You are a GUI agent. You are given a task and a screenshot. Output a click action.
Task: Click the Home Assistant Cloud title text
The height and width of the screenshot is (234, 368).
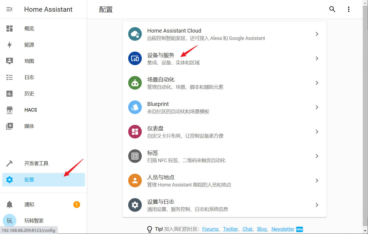click(174, 31)
